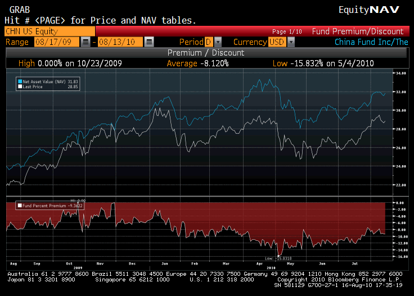Click the Average -8.120% statistic
This screenshot has height=296, width=414.
pos(197,63)
